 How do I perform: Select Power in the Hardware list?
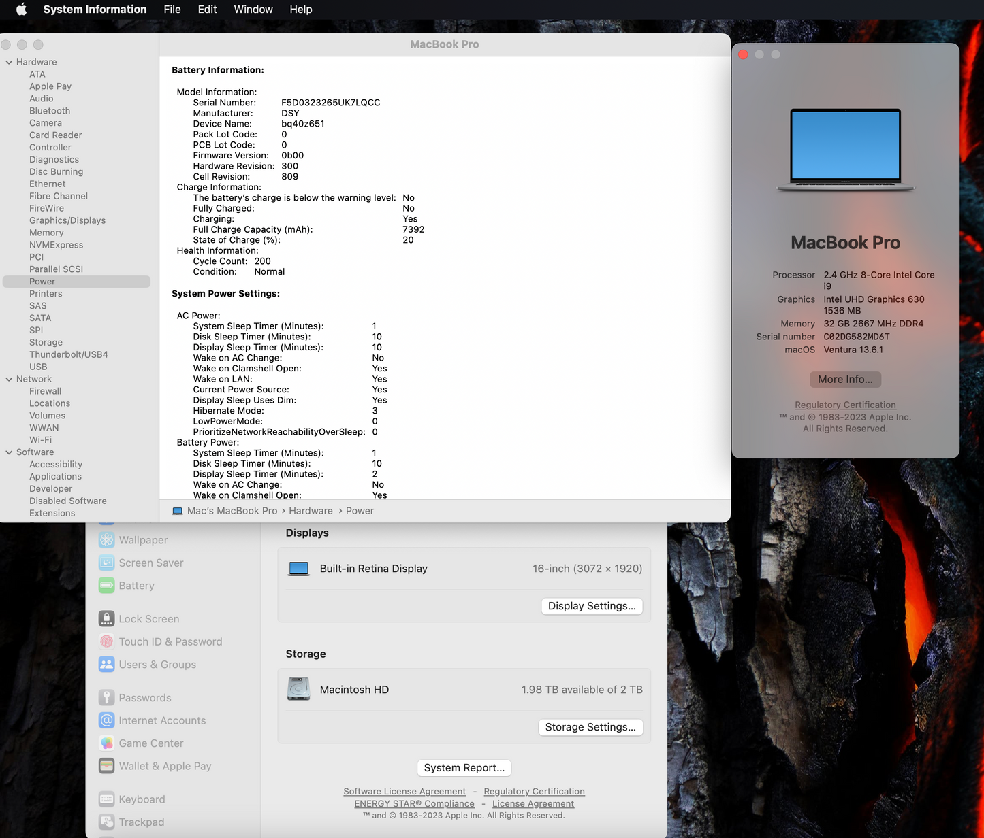coord(42,281)
